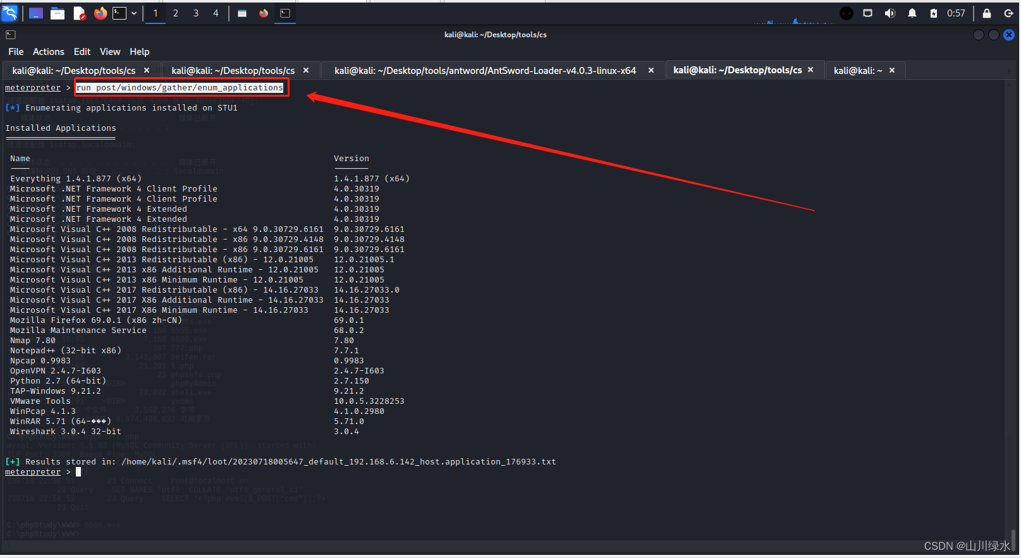
Task: Select the Firefox window in taskbar
Action: tap(264, 13)
